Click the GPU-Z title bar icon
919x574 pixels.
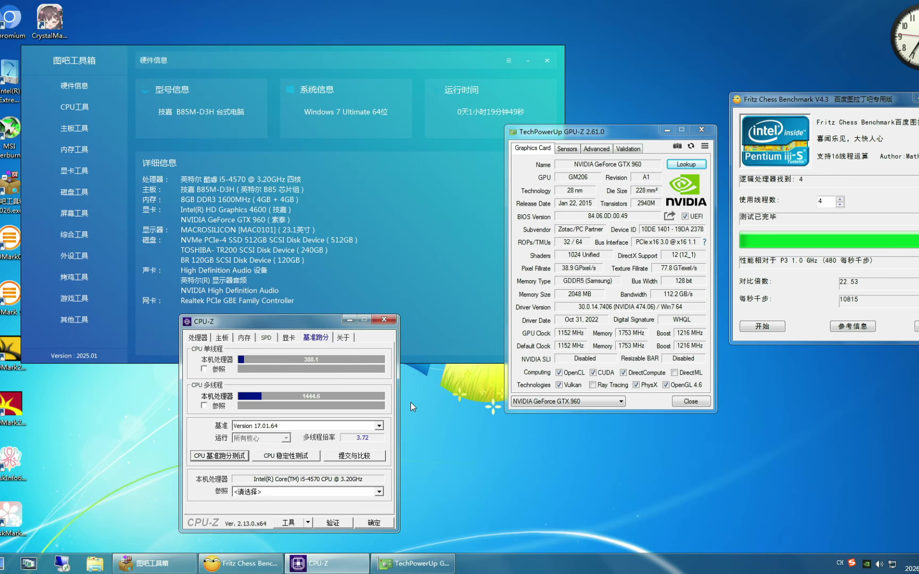(513, 132)
